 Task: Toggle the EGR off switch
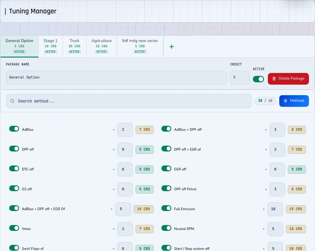tap(166, 168)
